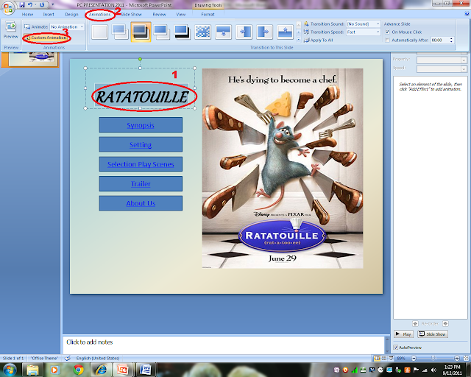Switch to the Insert tab

[x=49, y=14]
